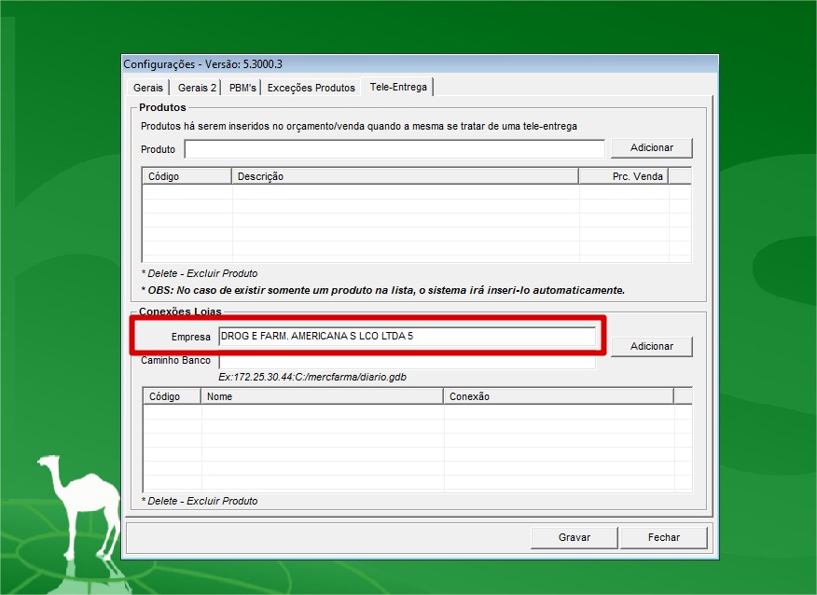Click the Descrição column header

pyautogui.click(x=405, y=176)
